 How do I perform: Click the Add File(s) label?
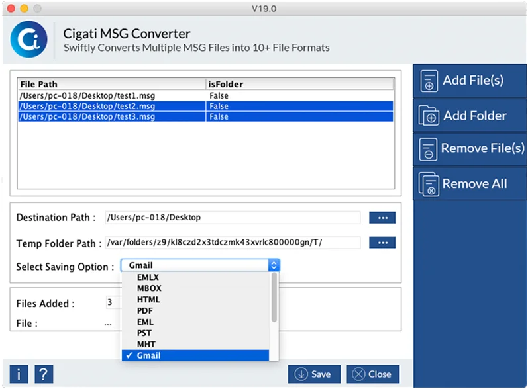(473, 80)
